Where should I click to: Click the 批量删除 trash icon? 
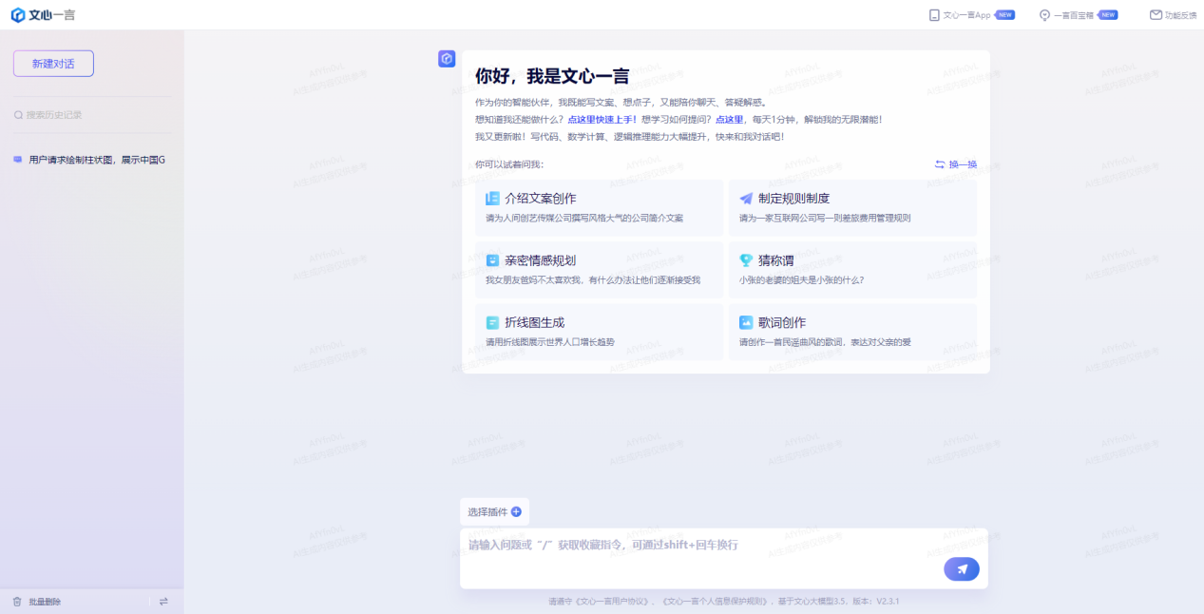(17, 602)
